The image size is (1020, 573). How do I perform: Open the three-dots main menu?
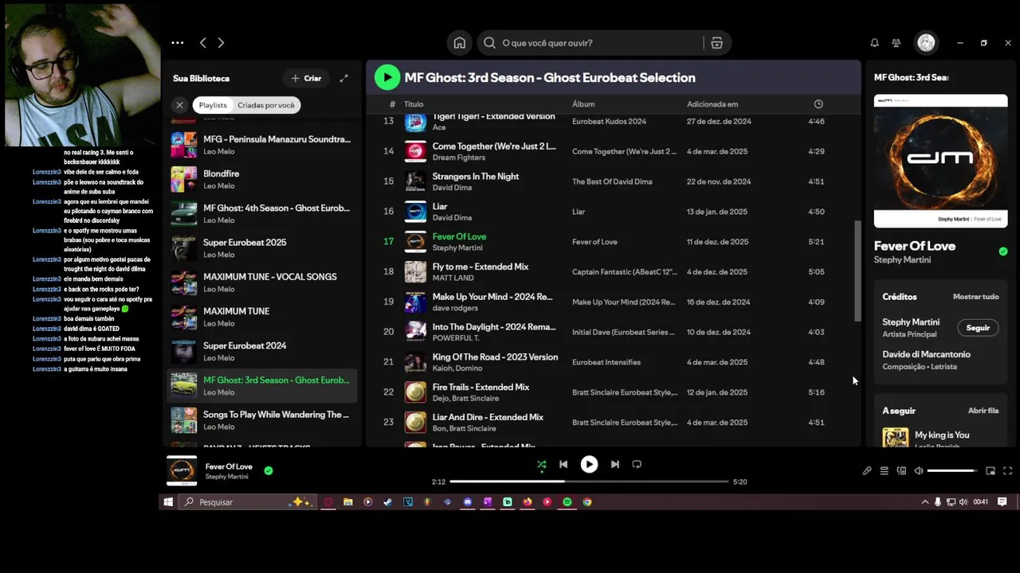click(x=178, y=43)
